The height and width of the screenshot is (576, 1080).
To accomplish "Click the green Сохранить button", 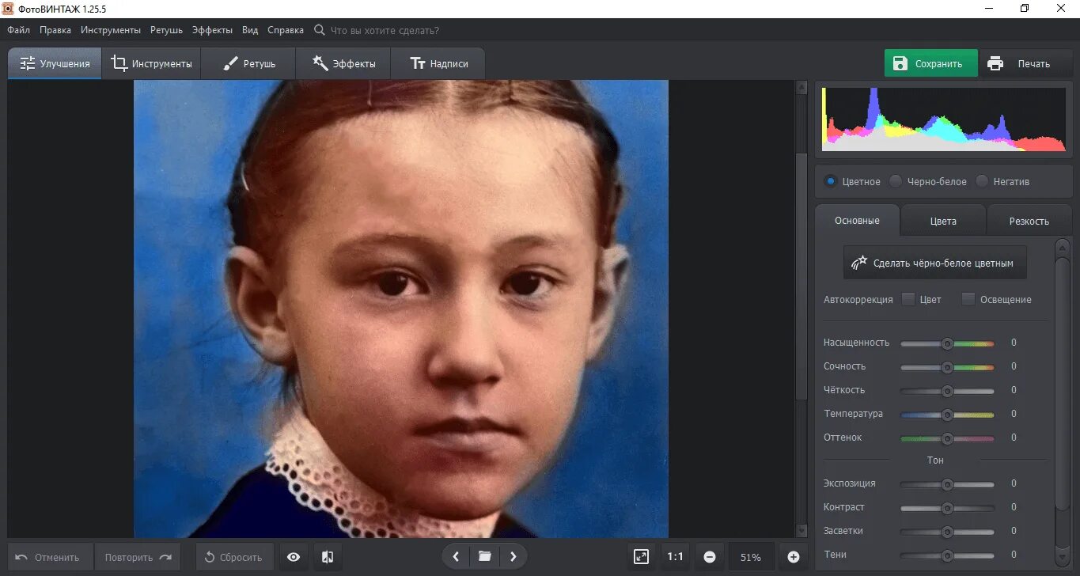I will pyautogui.click(x=930, y=63).
